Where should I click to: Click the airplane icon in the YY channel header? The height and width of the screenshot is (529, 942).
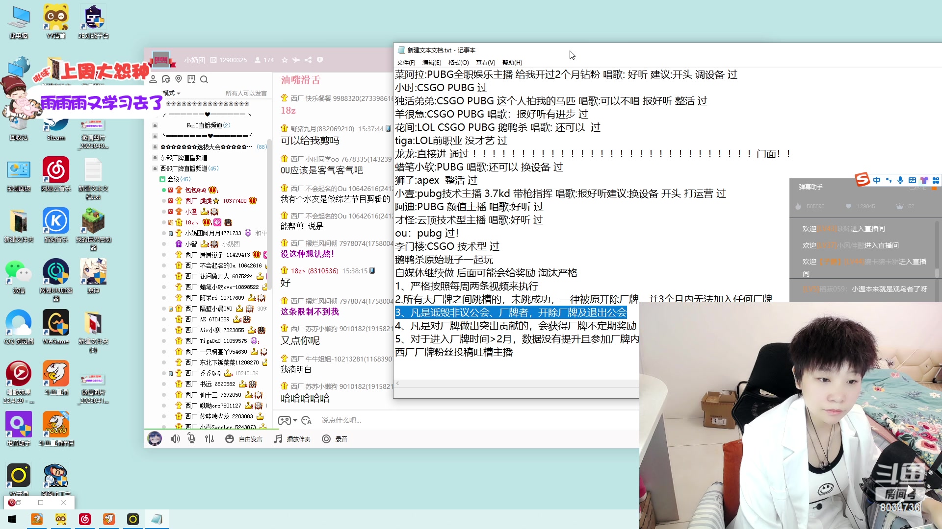pos(296,60)
